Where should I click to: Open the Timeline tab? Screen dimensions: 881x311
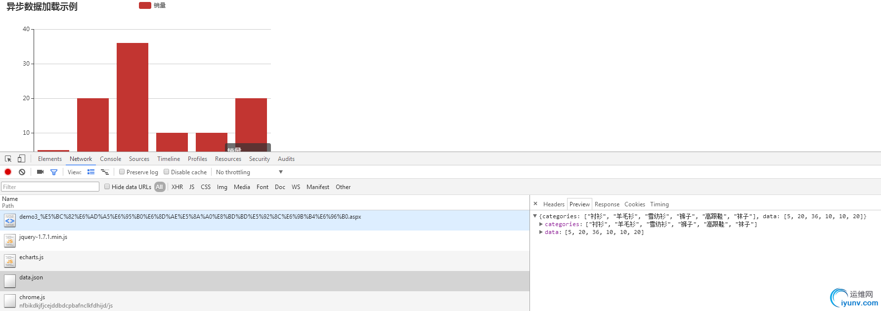[x=169, y=159]
